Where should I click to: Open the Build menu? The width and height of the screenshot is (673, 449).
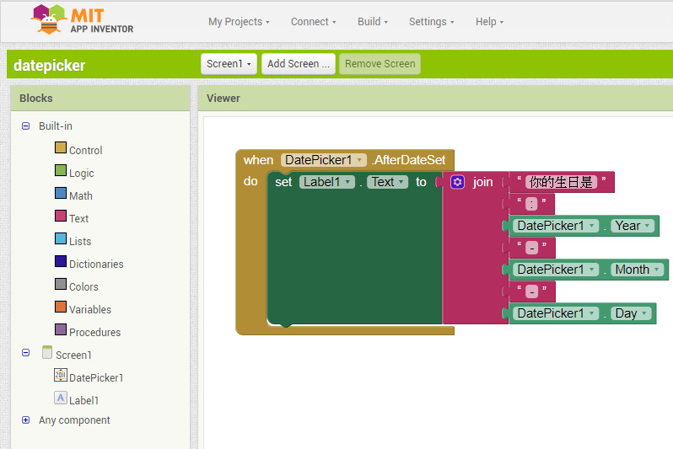coord(373,22)
